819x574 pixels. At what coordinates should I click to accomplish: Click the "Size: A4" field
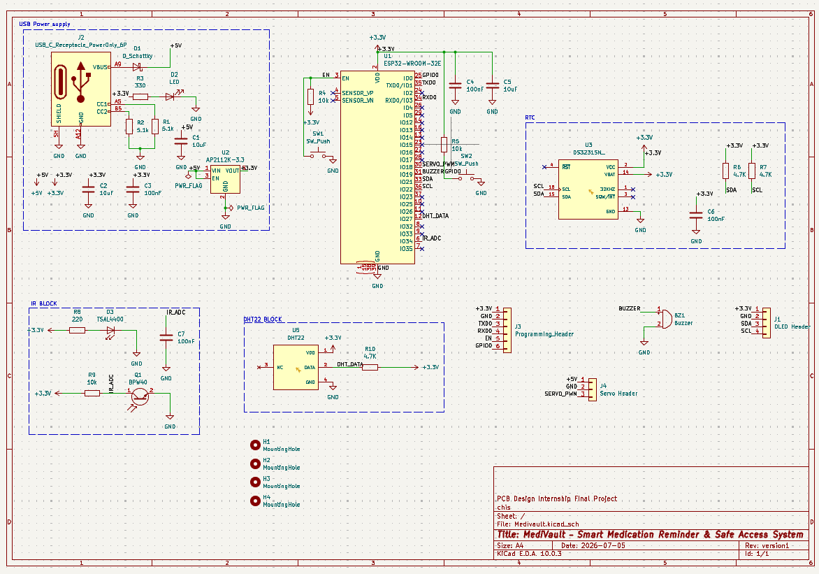point(510,545)
